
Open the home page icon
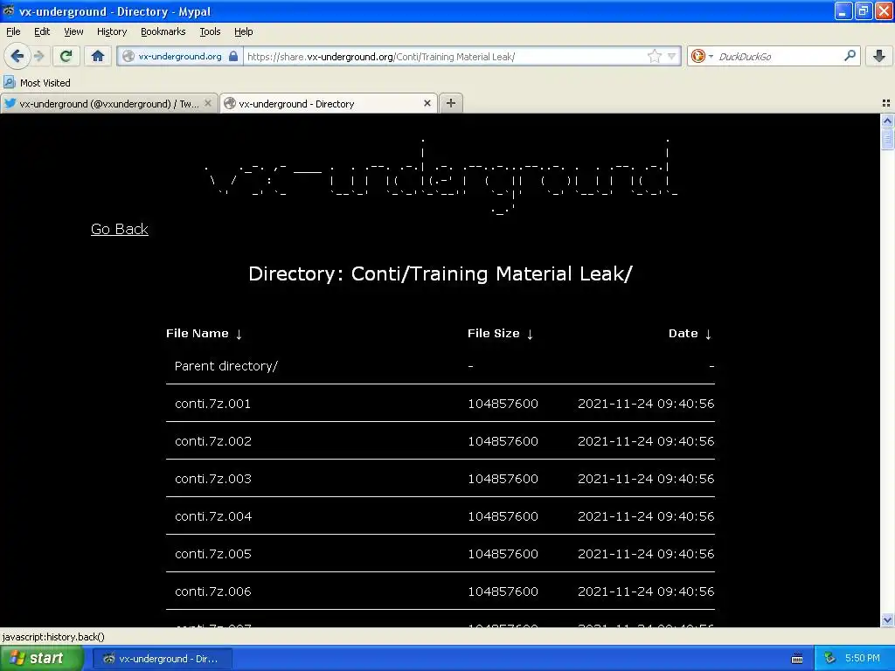(98, 56)
